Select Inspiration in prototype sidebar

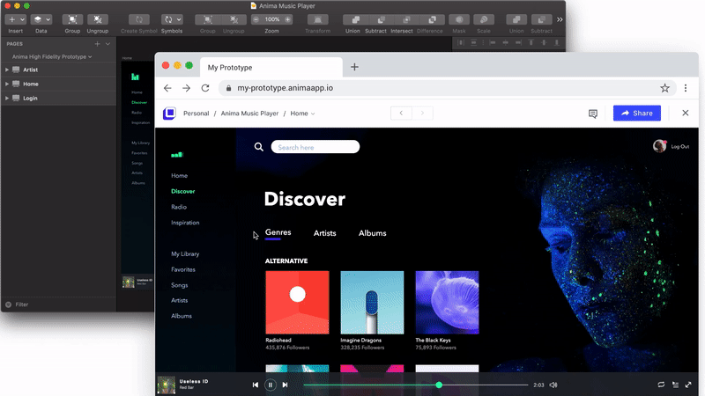click(185, 223)
